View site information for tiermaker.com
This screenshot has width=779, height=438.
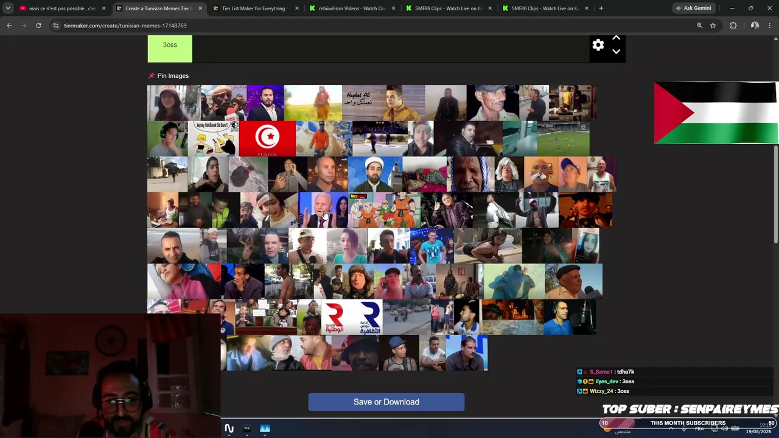click(56, 26)
